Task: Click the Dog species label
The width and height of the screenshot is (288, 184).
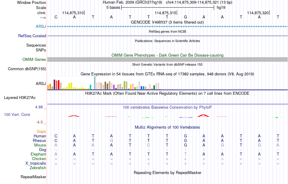Action: (42, 150)
